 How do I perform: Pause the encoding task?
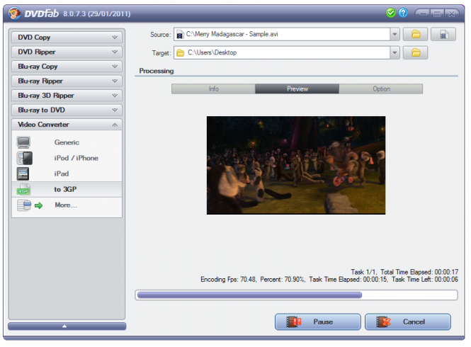pyautogui.click(x=318, y=322)
